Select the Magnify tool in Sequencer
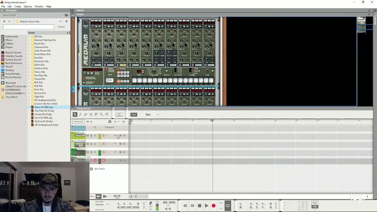 [x=101, y=115]
